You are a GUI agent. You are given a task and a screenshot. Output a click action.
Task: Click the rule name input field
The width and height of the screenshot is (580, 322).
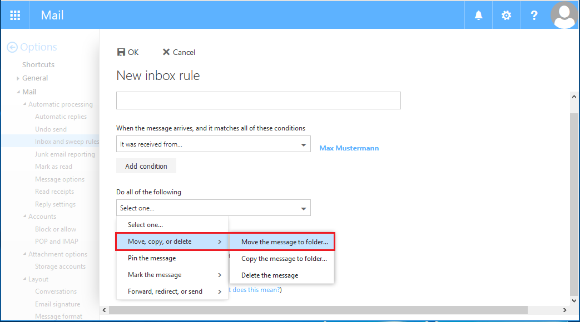[258, 100]
